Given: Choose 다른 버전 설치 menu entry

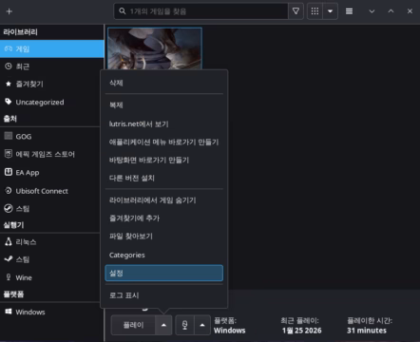Looking at the screenshot, I should [x=164, y=178].
